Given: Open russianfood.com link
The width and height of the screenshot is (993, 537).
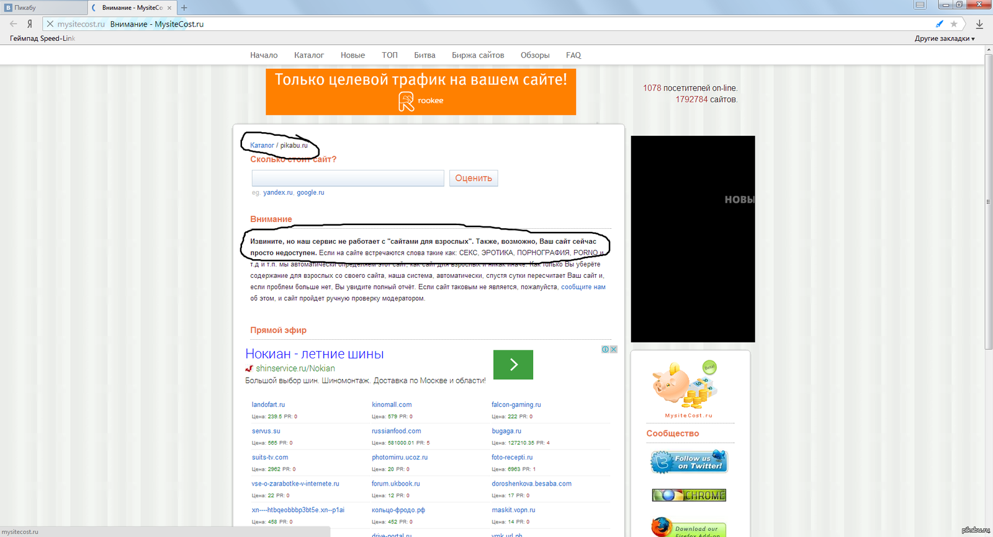Looking at the screenshot, I should [x=396, y=431].
